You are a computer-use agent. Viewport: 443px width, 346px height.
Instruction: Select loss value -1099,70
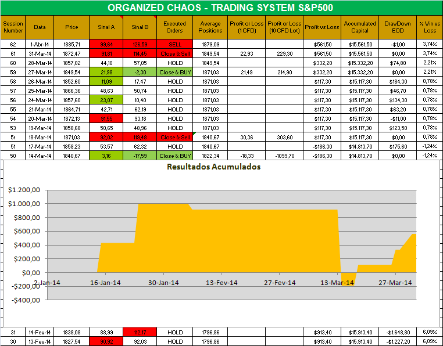click(x=284, y=156)
